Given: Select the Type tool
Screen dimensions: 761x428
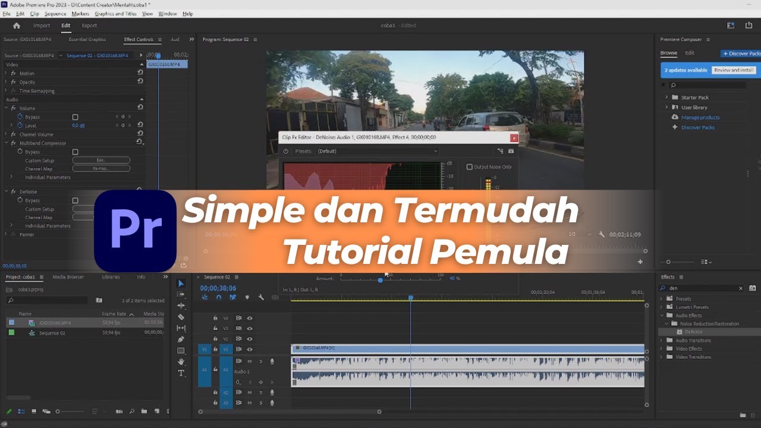Looking at the screenshot, I should click(x=181, y=373).
